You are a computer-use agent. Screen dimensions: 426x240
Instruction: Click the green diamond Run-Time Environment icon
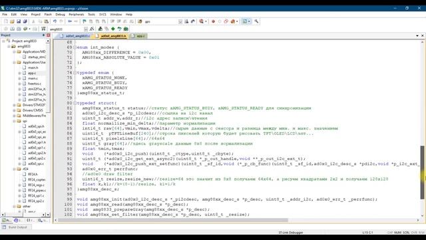(x=113, y=29)
